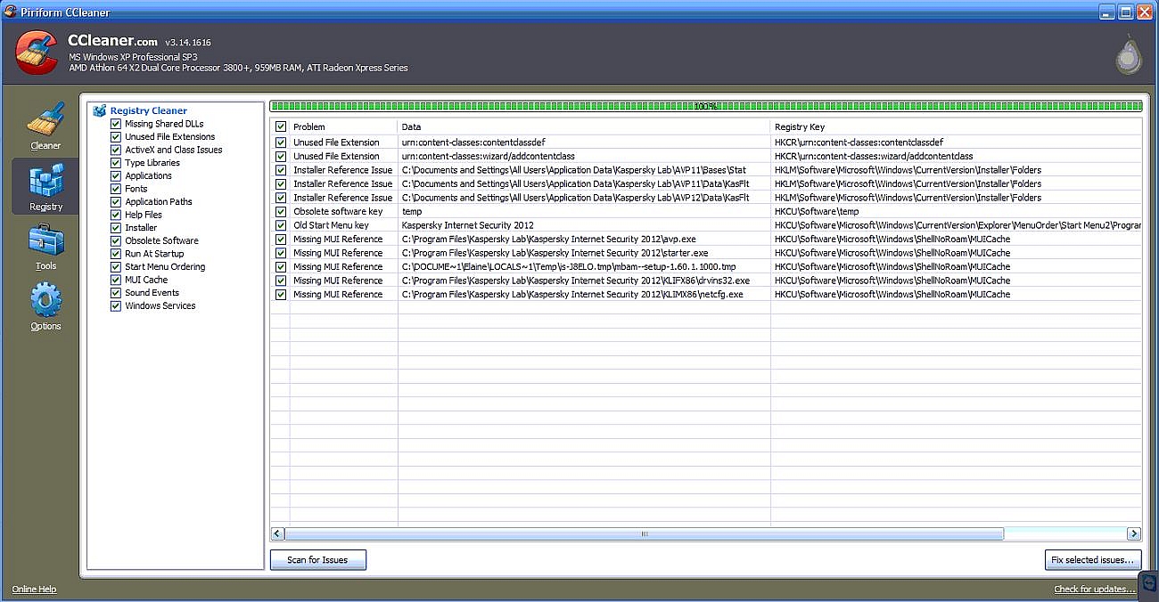Click Scan for Issues button

(317, 559)
